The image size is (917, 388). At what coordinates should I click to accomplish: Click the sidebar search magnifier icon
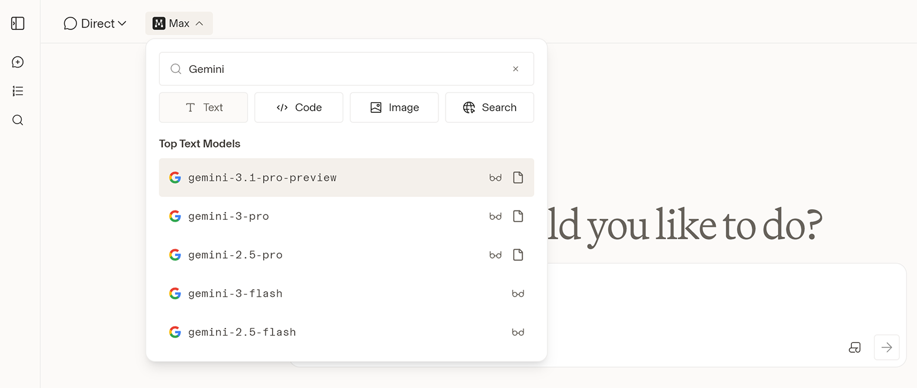(x=18, y=121)
